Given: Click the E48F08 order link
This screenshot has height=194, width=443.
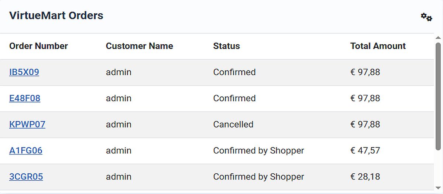Looking at the screenshot, I should 25,98.
